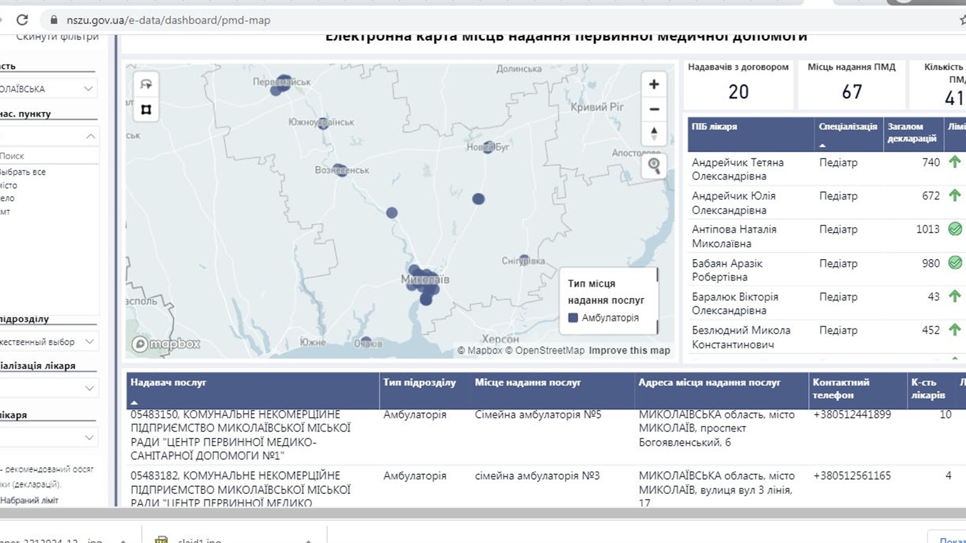
Task: Select doctor Безлюдний Микола Константинович
Action: [742, 337]
